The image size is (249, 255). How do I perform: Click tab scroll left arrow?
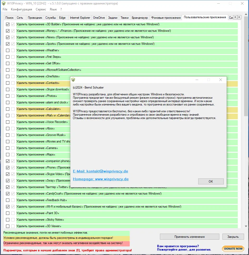point(235,17)
